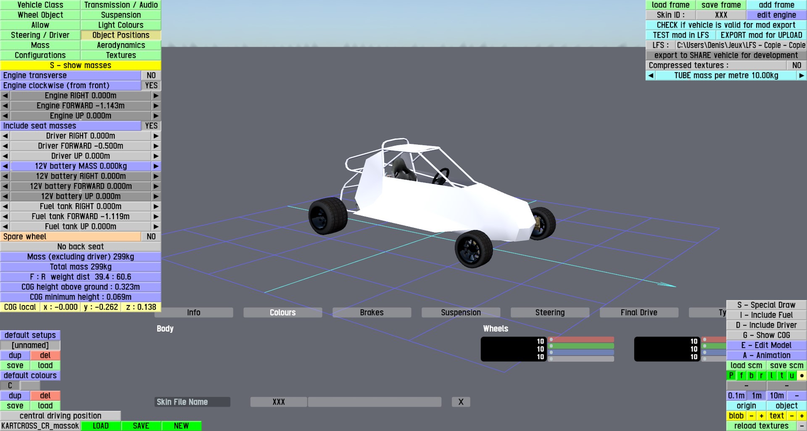Decrease Driver FORWARD with left arrow
The width and height of the screenshot is (807, 431).
click(5, 146)
